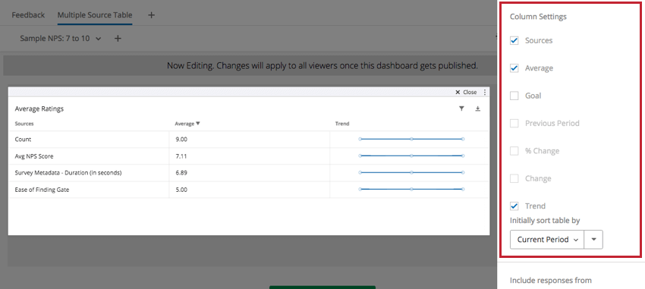Click the 9.00 average value
Image resolution: width=645 pixels, height=289 pixels.
coord(181,140)
